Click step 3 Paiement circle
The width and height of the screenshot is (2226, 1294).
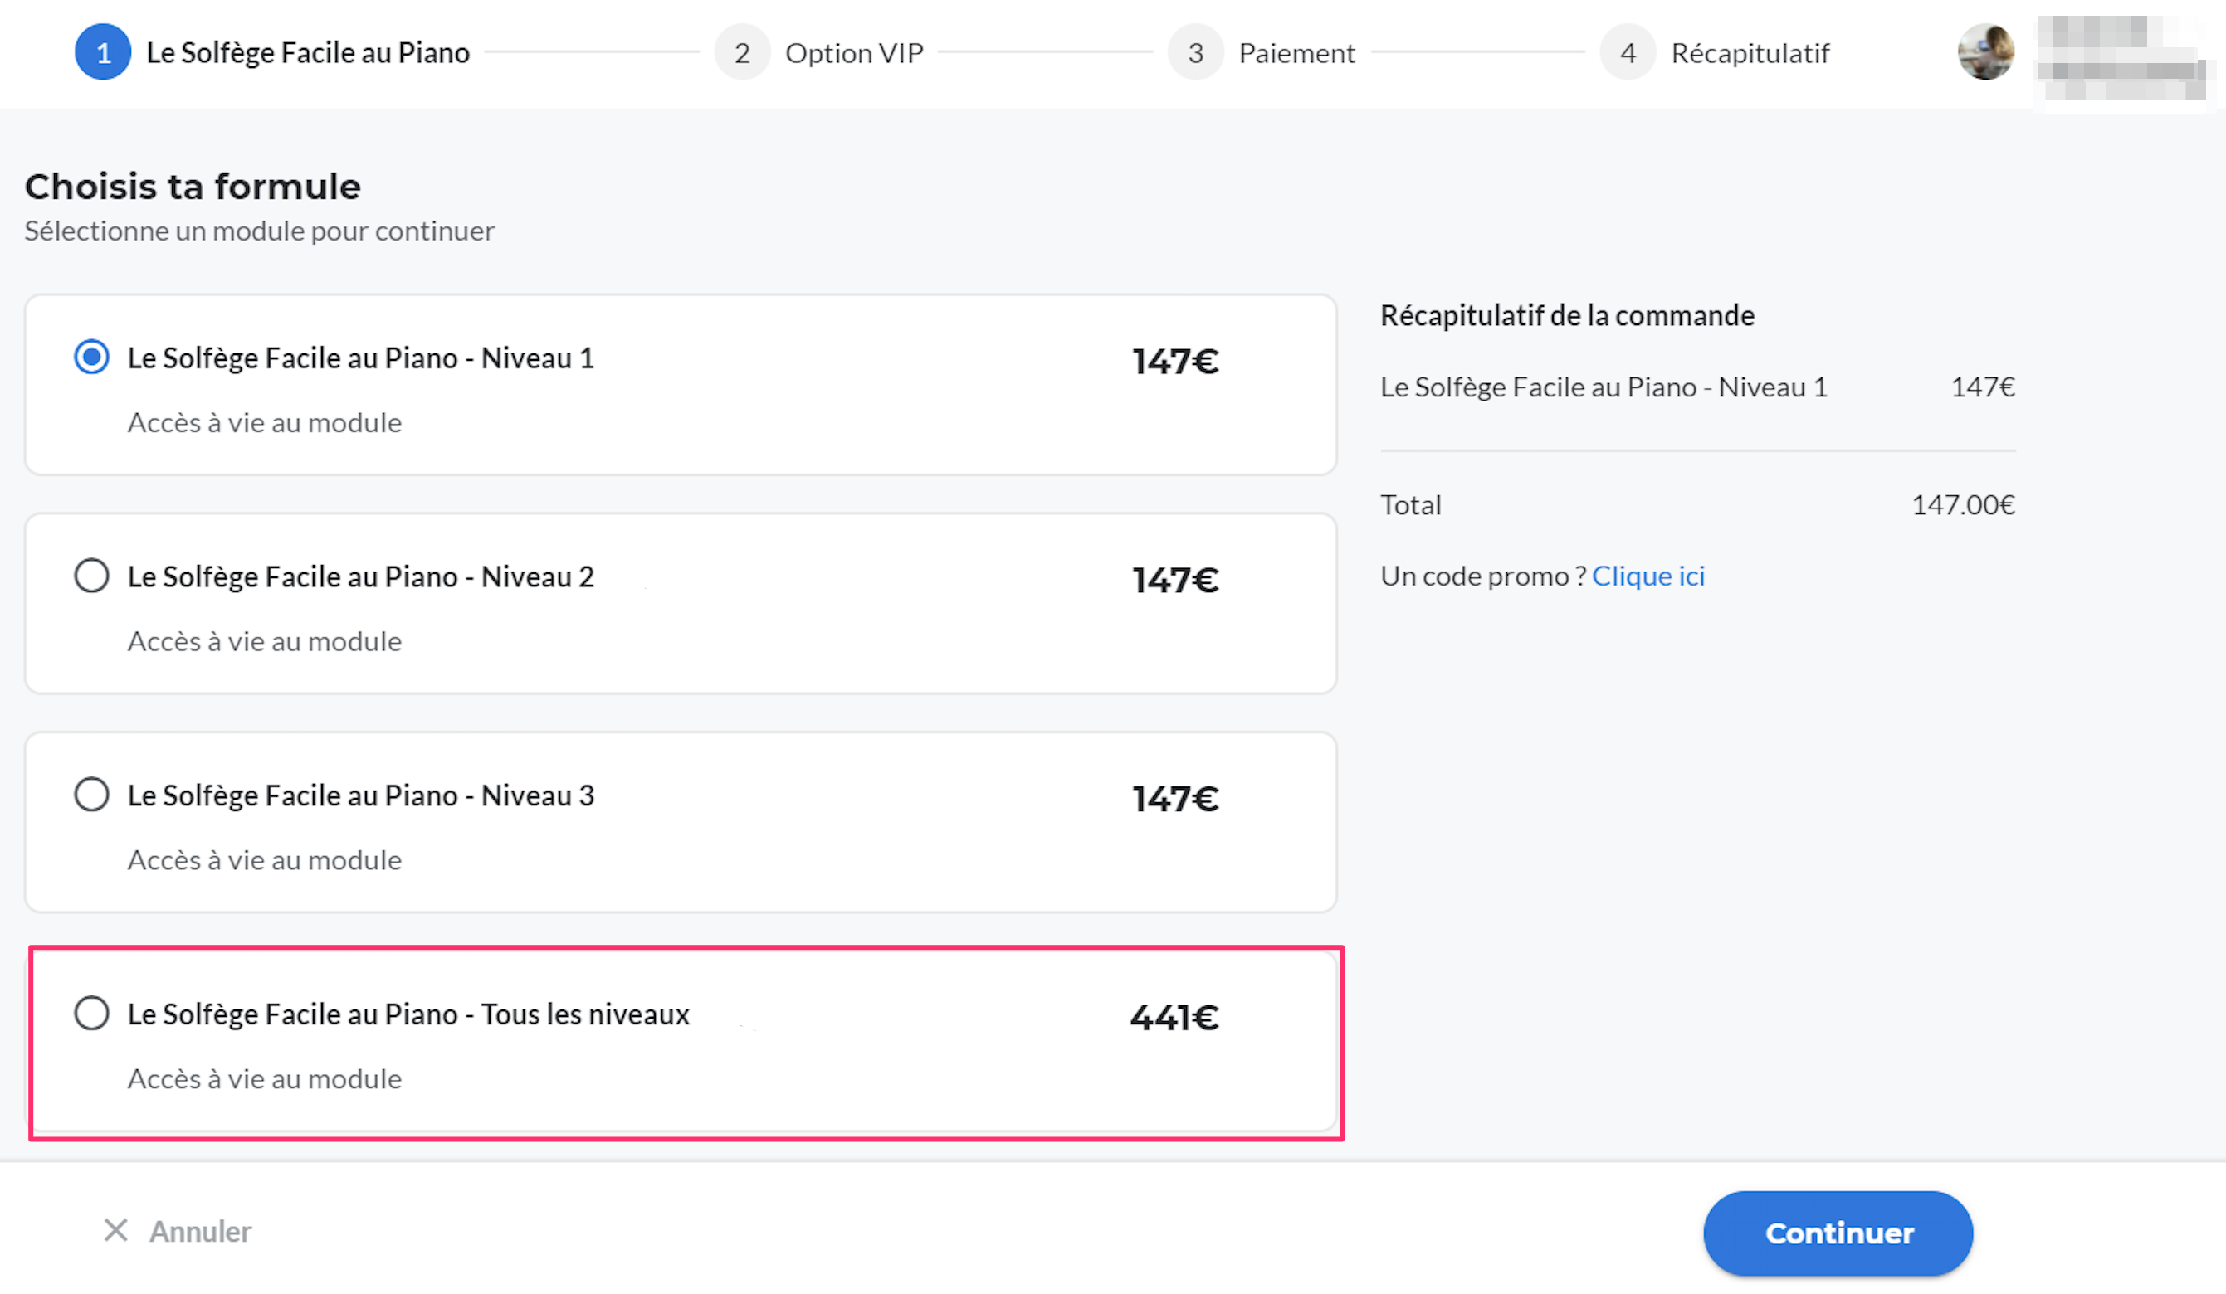[x=1194, y=53]
